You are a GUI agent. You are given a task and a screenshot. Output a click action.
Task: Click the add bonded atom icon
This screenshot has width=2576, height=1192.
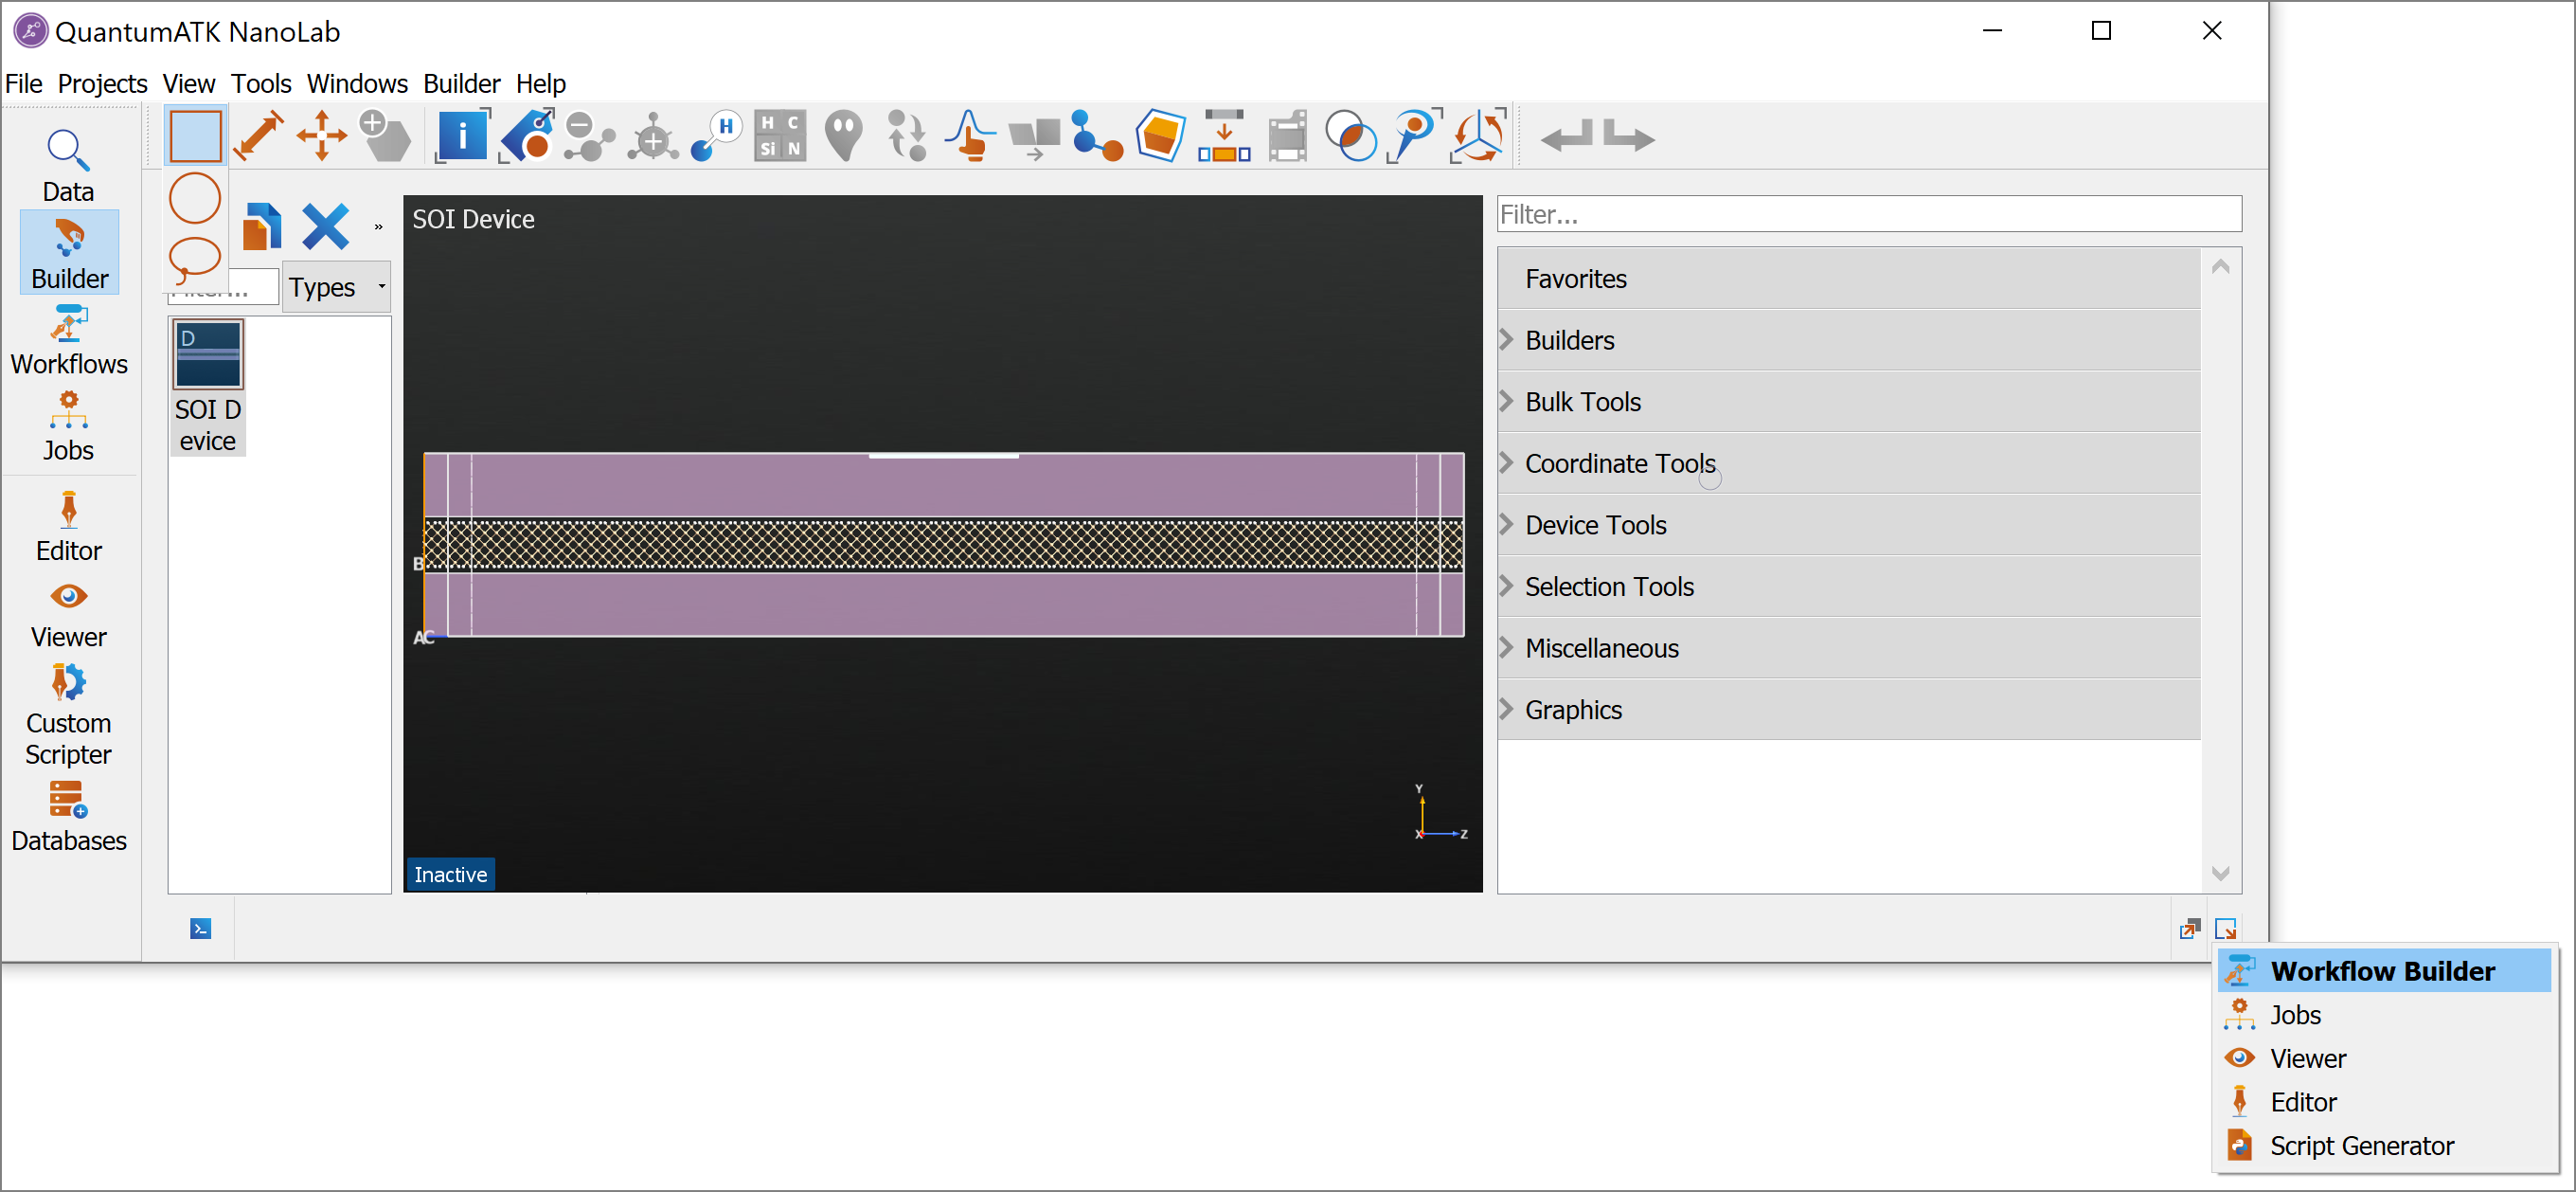point(654,136)
